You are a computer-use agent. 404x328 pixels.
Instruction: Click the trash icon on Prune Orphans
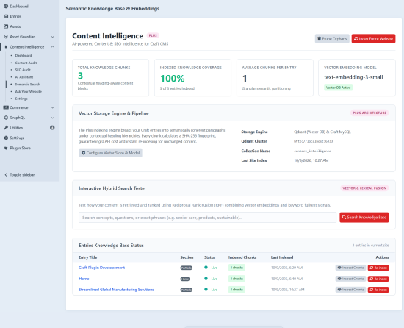(x=320, y=39)
